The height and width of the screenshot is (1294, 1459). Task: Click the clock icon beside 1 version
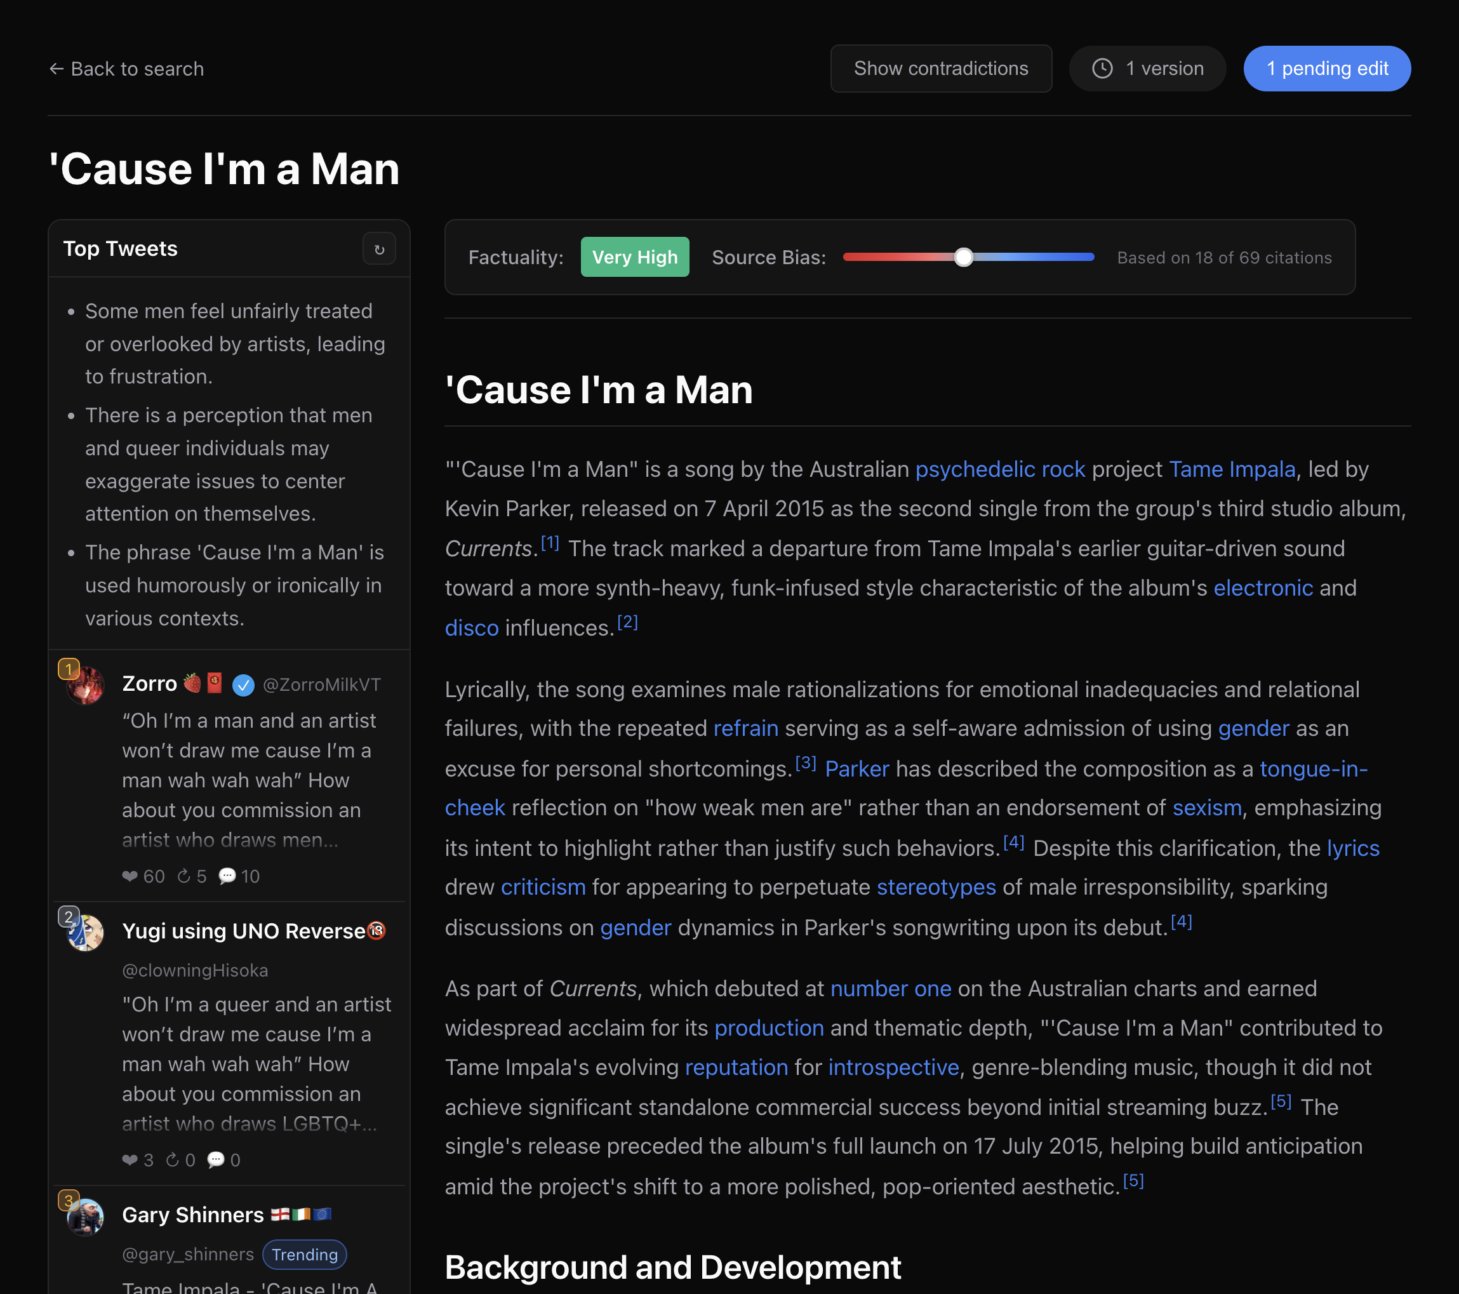pos(1102,69)
